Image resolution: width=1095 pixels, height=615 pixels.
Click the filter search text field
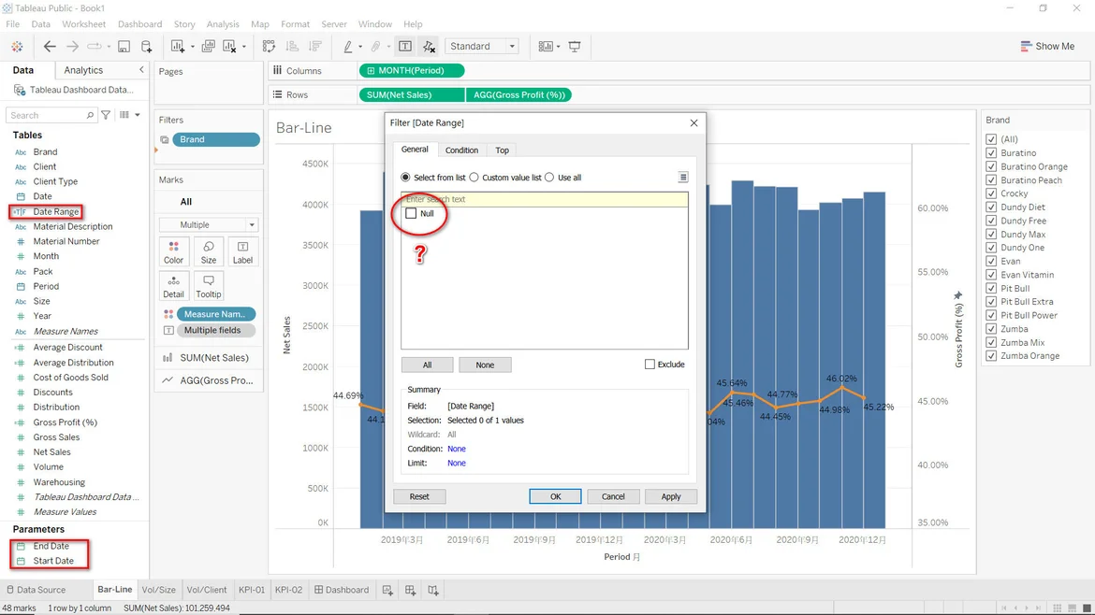544,199
